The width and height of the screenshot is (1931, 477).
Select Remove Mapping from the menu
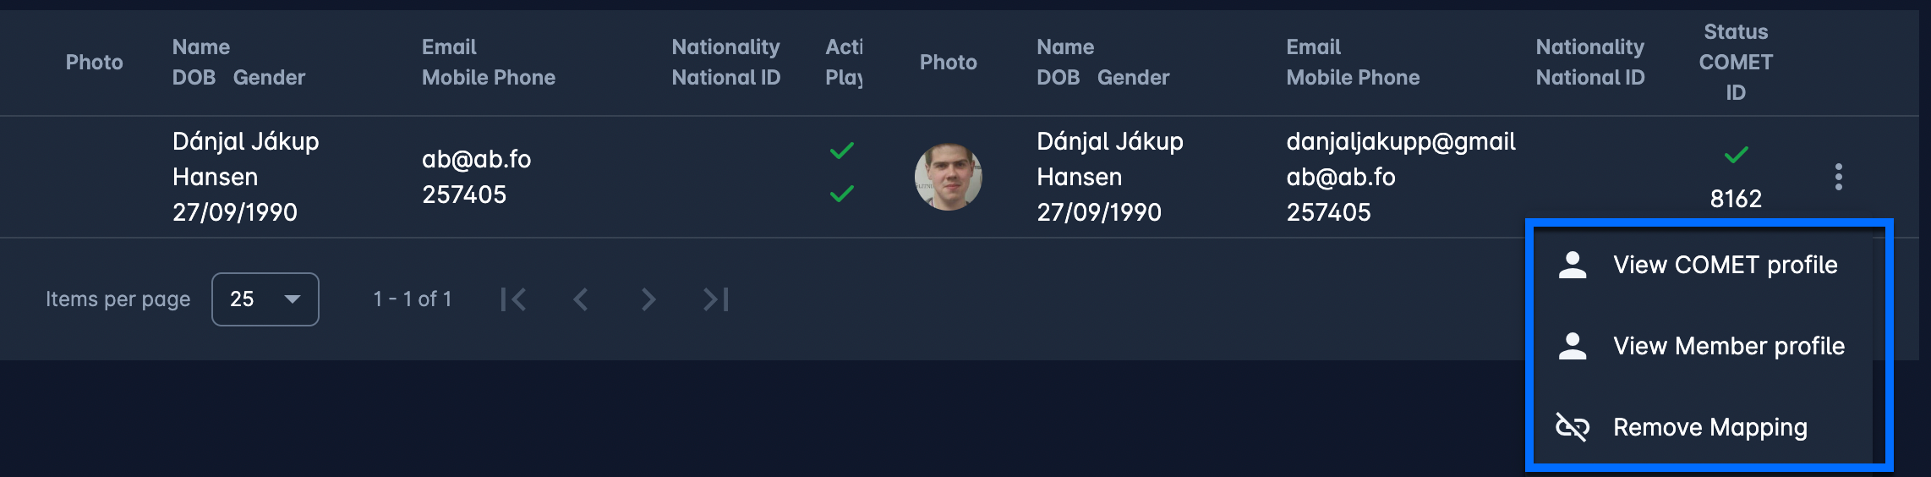[1709, 427]
